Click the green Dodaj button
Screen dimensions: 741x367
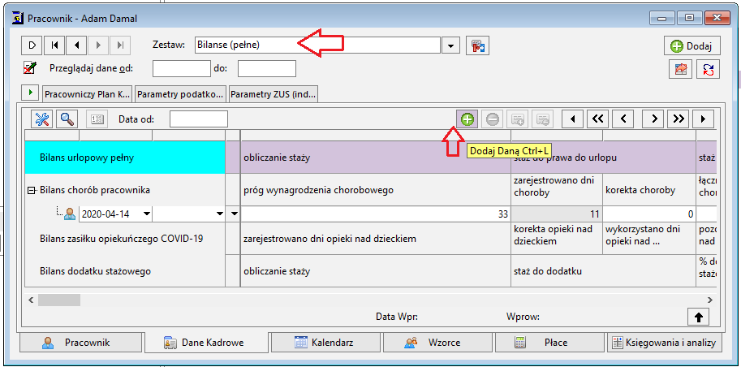pos(691,45)
